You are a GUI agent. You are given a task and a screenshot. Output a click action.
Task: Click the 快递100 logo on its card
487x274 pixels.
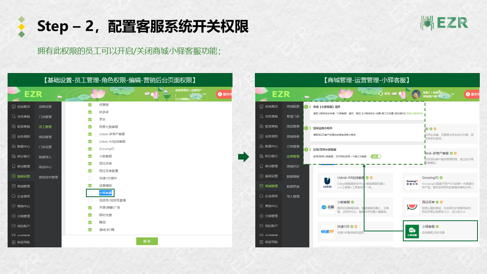(327, 231)
